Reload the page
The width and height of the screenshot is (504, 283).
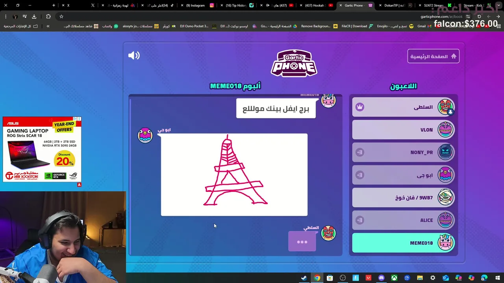(479, 17)
